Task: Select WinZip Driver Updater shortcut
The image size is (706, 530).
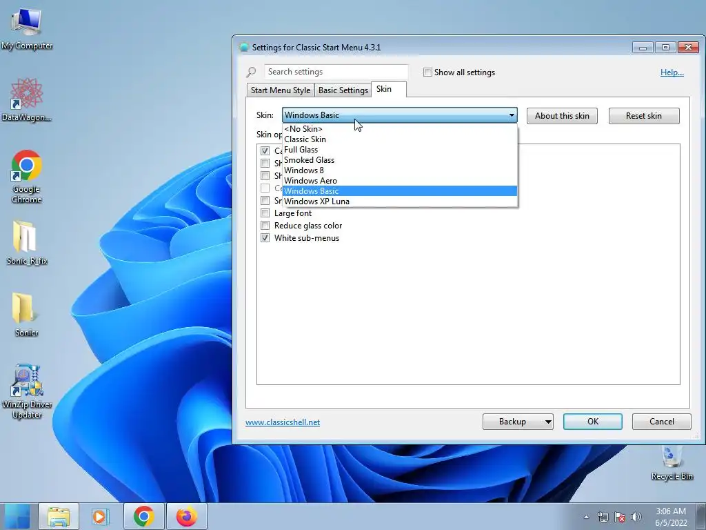Action: click(x=27, y=391)
